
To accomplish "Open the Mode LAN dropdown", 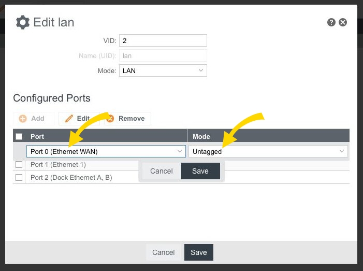I will coord(163,70).
